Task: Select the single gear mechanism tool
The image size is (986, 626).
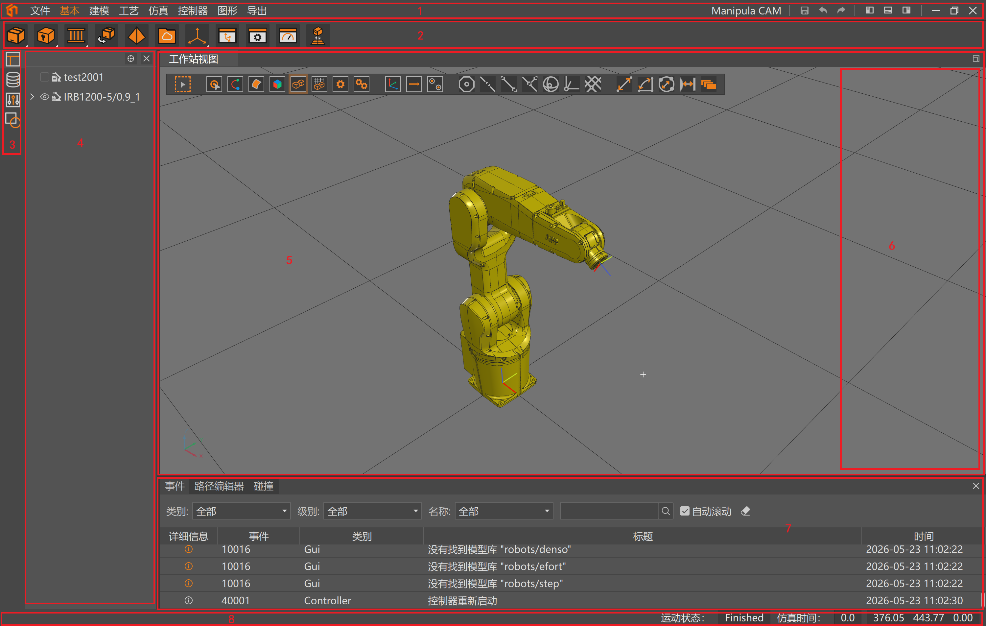Action: pos(340,84)
